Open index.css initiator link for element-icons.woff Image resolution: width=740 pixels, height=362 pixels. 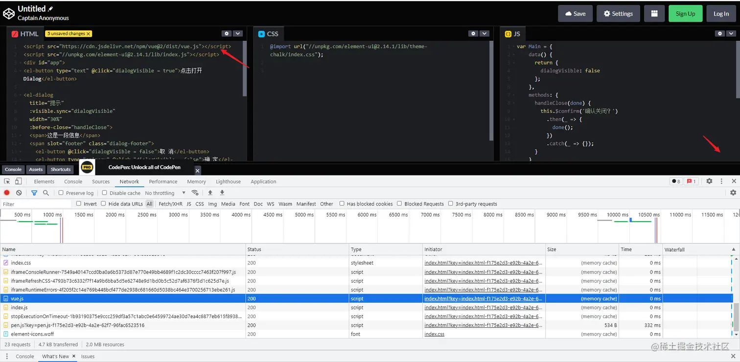[x=435, y=334]
